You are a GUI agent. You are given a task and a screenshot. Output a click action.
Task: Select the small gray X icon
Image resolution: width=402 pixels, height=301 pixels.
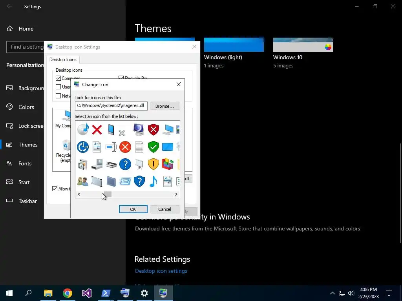click(x=122, y=133)
